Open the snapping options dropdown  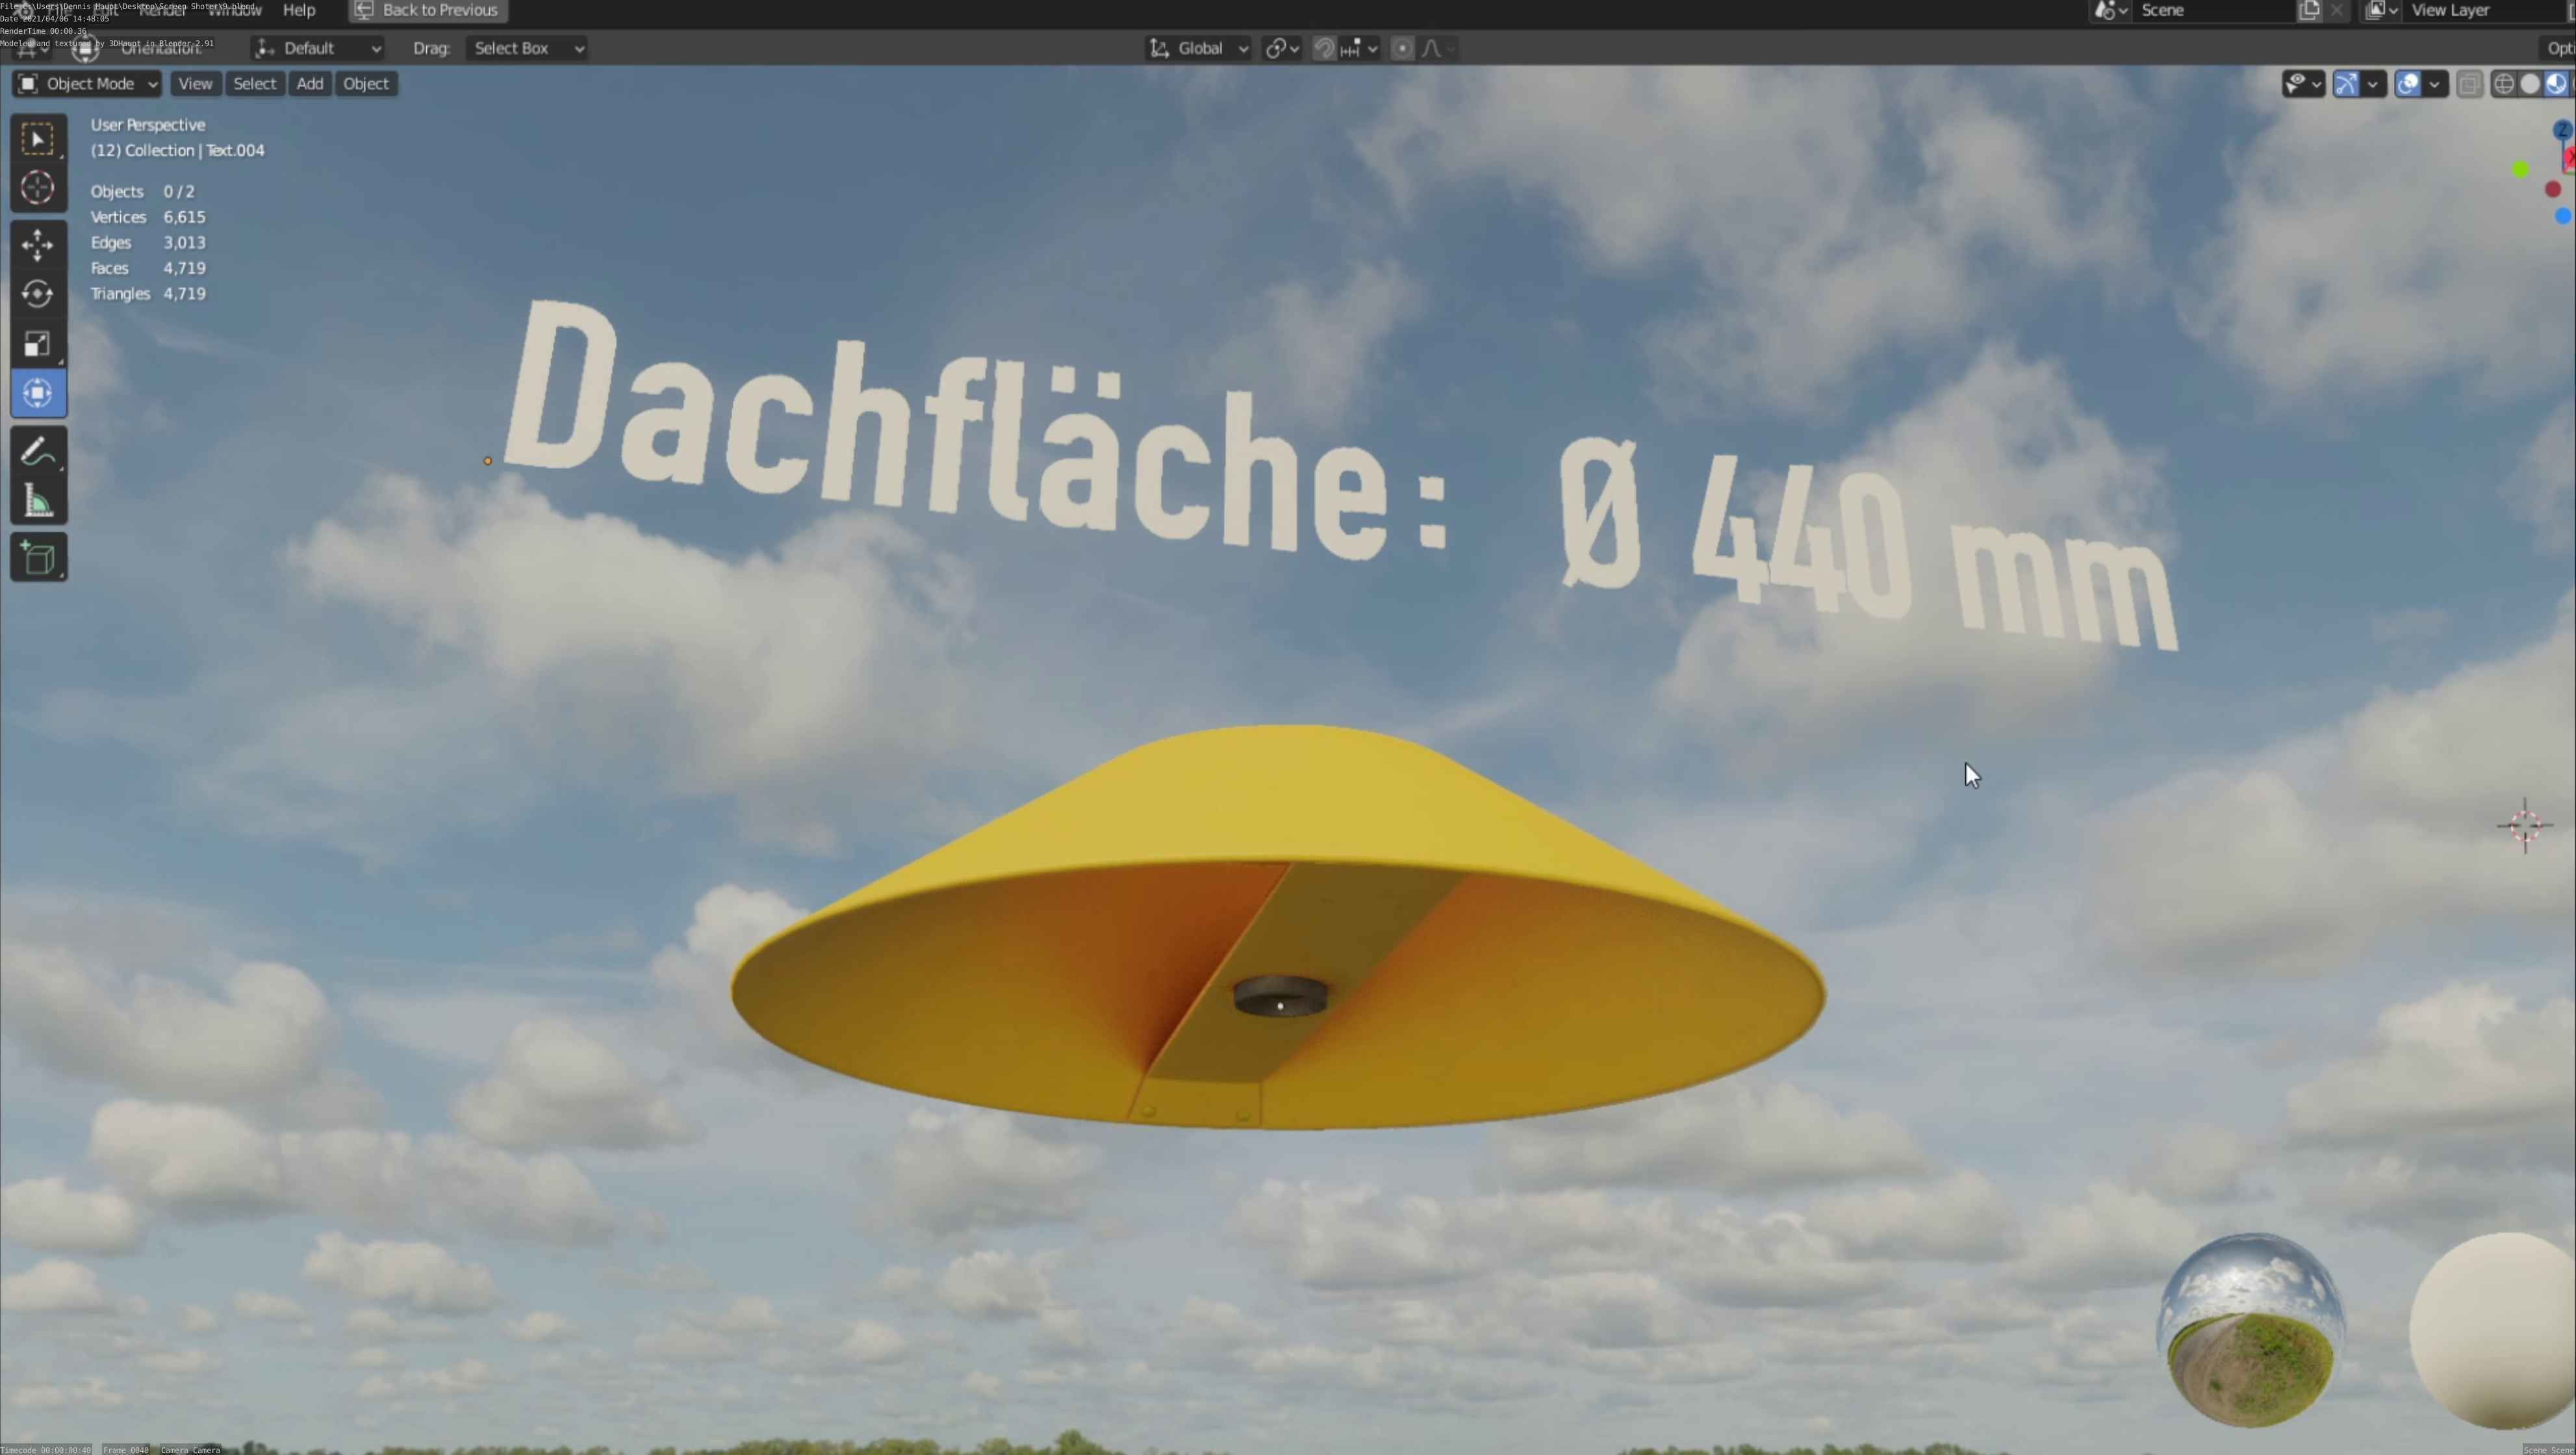point(1359,49)
